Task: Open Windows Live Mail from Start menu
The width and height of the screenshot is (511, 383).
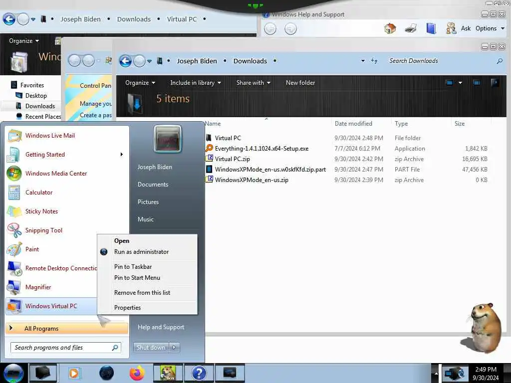Action: (x=50, y=136)
